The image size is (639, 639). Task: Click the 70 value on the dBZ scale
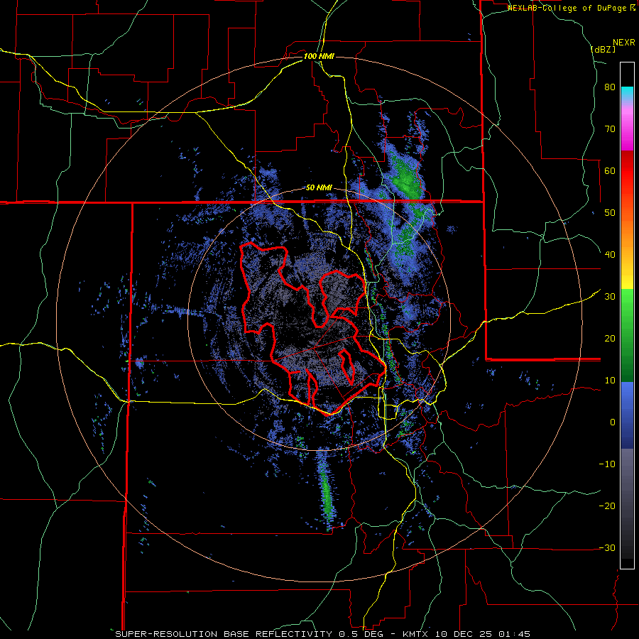coord(610,129)
